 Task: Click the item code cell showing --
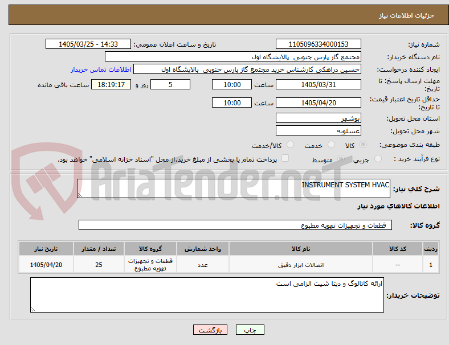click(398, 265)
